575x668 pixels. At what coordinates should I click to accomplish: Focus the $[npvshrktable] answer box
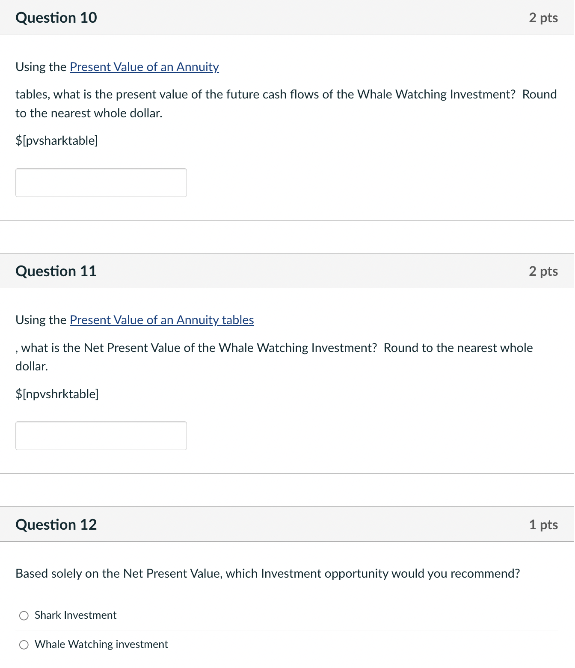tap(101, 435)
